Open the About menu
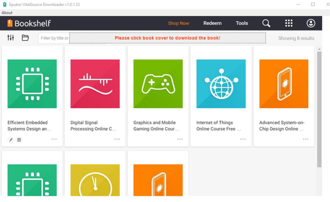Viewport: 330px width, 202px height. [7, 13]
